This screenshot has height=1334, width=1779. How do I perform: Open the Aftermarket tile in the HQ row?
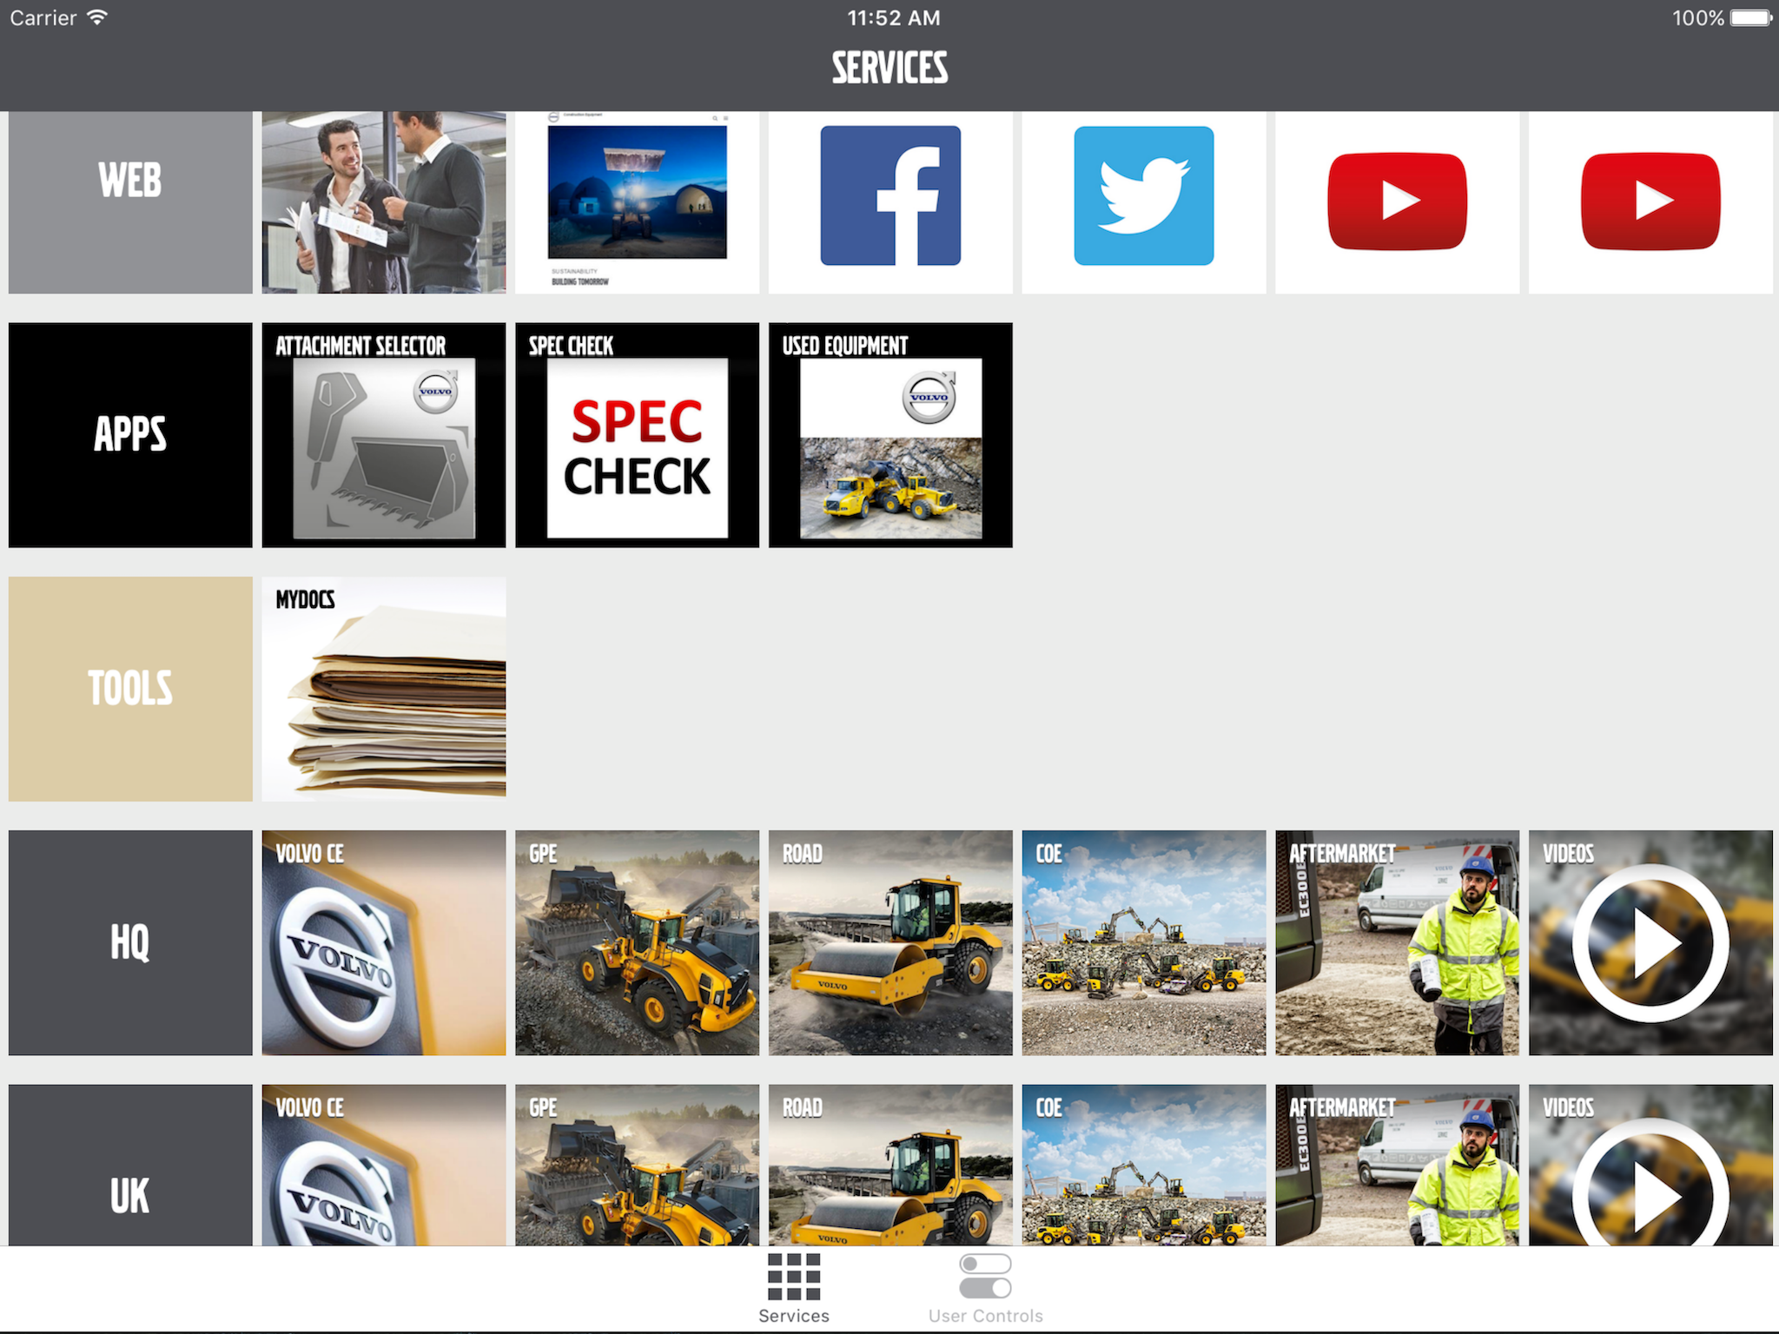coord(1398,943)
